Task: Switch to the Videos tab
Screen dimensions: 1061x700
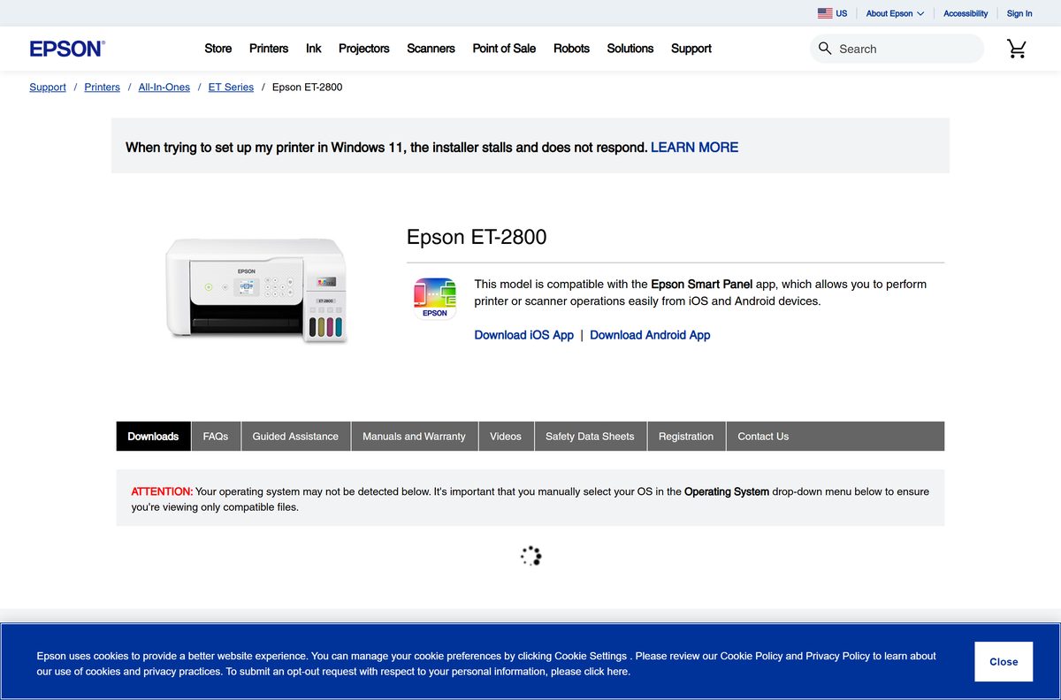Action: pyautogui.click(x=506, y=436)
